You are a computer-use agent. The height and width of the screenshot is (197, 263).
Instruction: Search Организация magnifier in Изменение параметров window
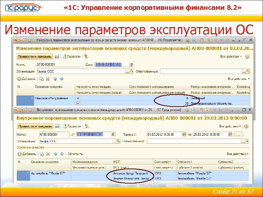click(x=131, y=72)
